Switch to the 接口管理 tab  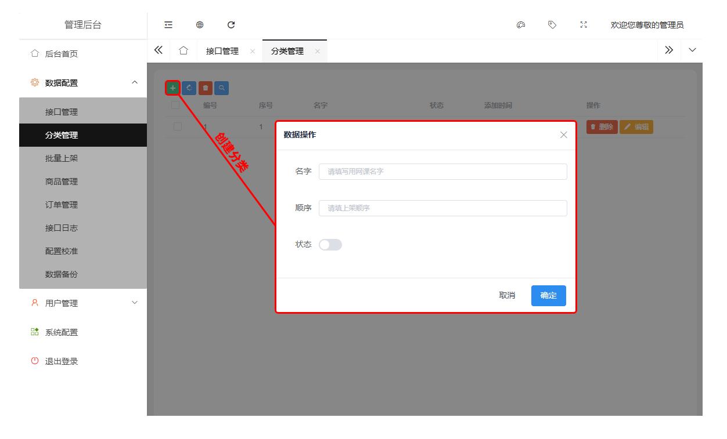(222, 51)
